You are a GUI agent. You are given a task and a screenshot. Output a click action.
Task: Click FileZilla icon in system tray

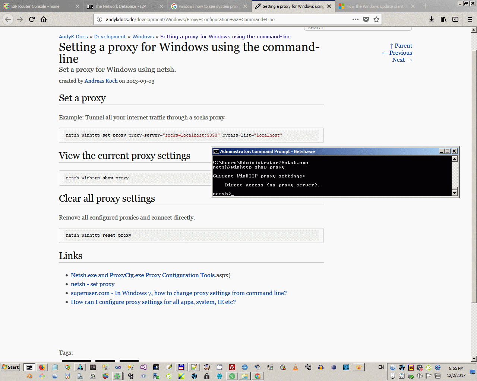411,368
